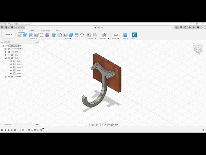Open the orbit navigation tool
The width and height of the screenshot is (206, 155).
coord(90,125)
